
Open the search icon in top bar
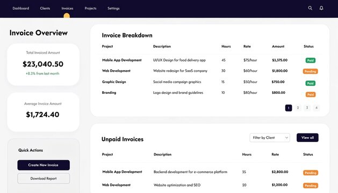(310, 8)
